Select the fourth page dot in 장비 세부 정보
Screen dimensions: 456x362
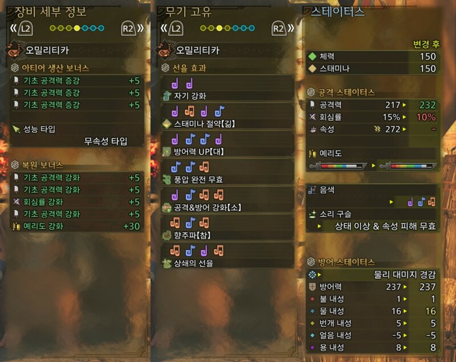[77, 28]
